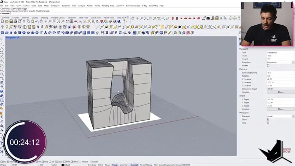Enable the Tan osnap checkbox
Screen dimensions: 295x166
(50, 162)
